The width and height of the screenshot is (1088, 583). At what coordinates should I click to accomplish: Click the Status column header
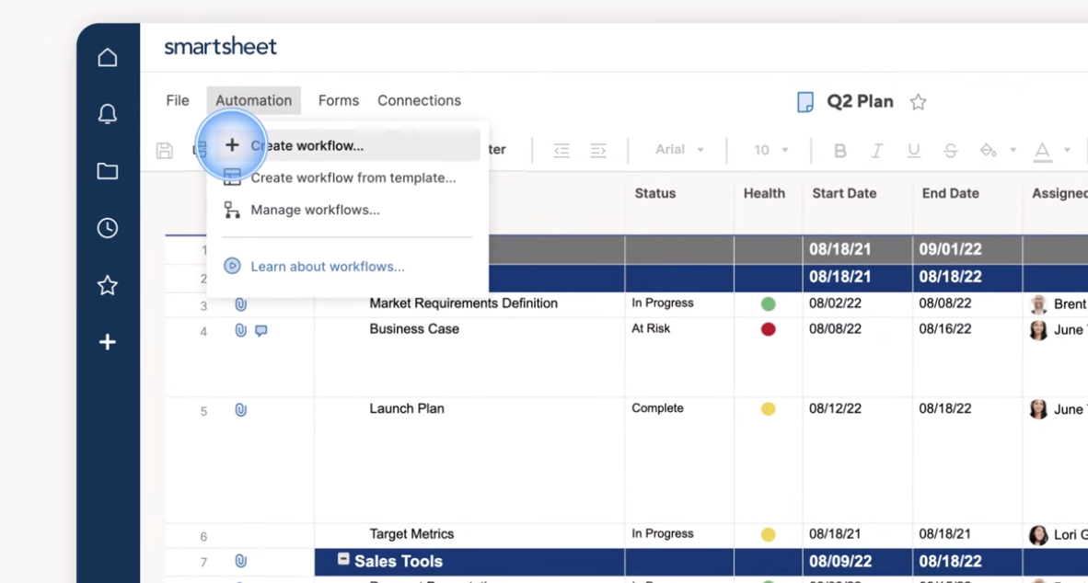click(655, 193)
